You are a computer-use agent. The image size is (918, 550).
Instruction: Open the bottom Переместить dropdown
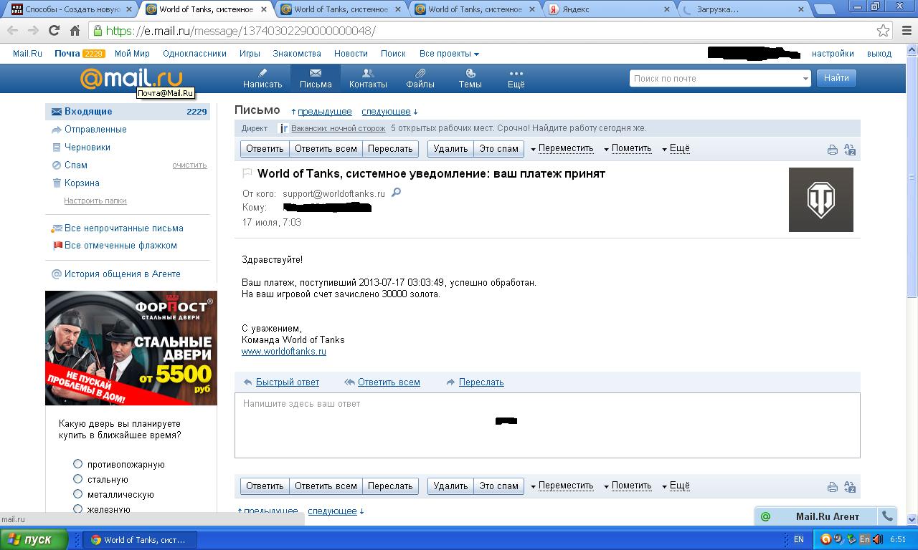tap(562, 486)
